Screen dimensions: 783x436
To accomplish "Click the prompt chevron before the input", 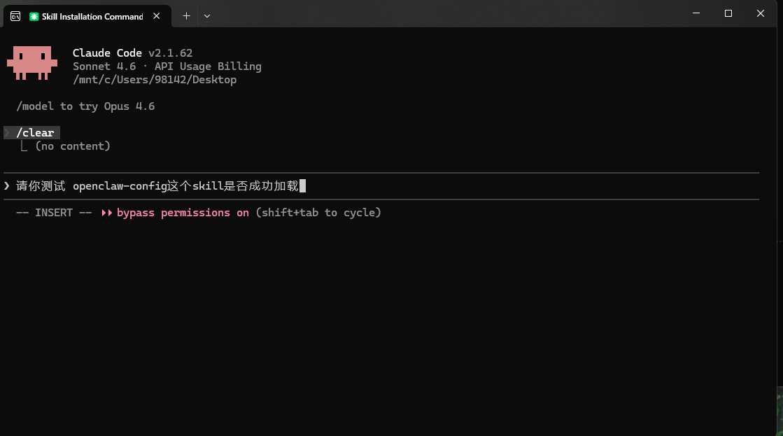I will click(7, 185).
